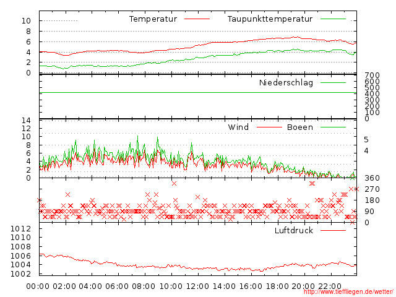This screenshot has width=396, height=297.
Task: Click the 360 wind direction axis value
Action: [x=372, y=178]
